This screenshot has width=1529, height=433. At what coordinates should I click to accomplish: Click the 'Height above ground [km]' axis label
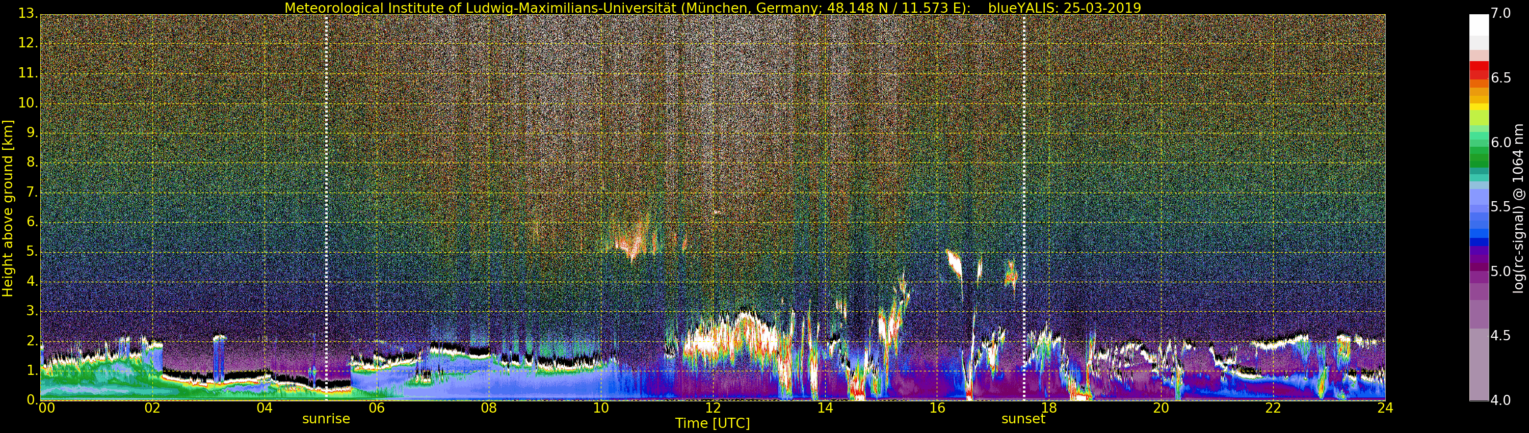pos(8,208)
